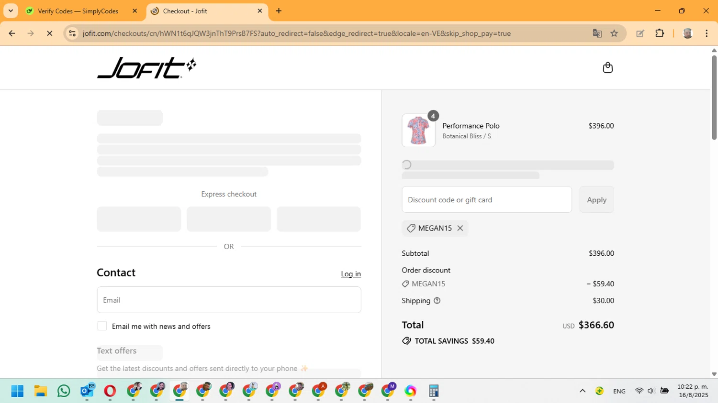This screenshot has height=403, width=718.
Task: Bookmark this page with the star
Action: [614, 33]
